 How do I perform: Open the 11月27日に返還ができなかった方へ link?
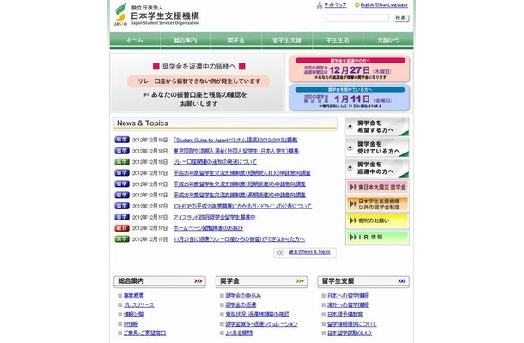(x=239, y=239)
